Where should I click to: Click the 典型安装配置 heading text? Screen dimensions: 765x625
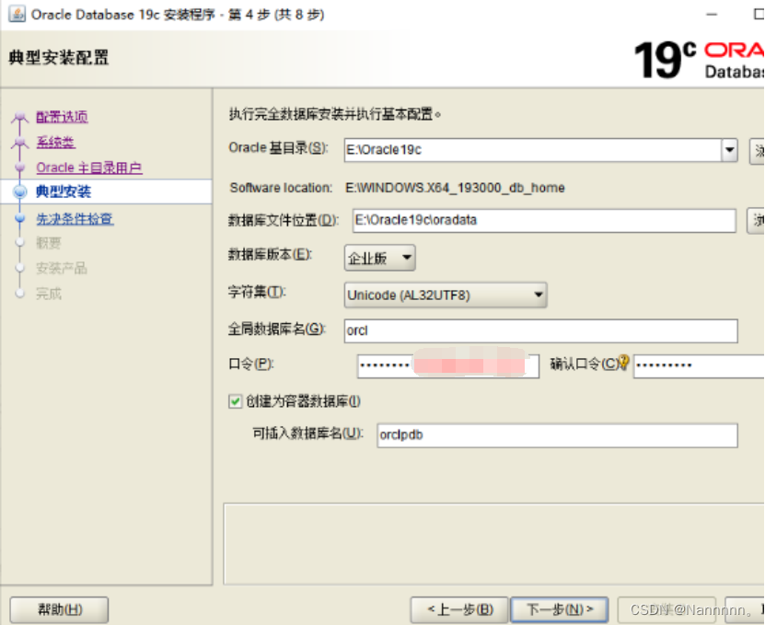coord(59,58)
